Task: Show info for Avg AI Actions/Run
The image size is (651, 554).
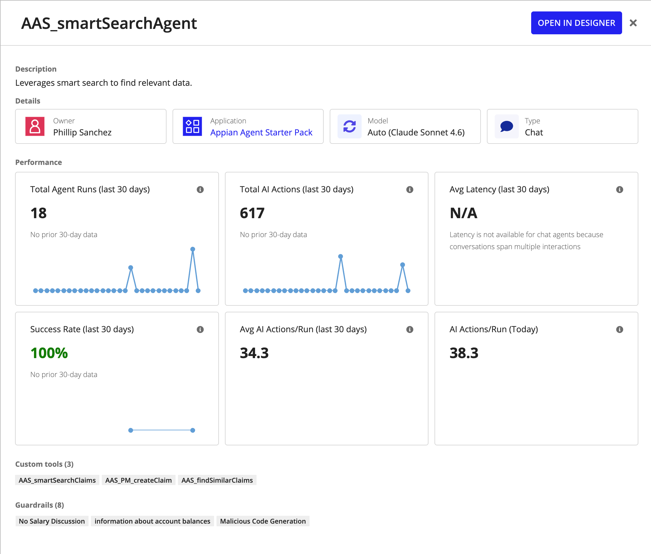Action: pyautogui.click(x=410, y=330)
